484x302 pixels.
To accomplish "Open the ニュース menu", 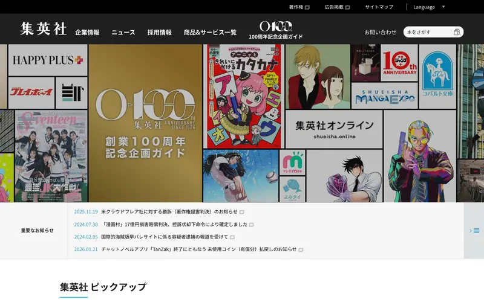I will click(123, 33).
